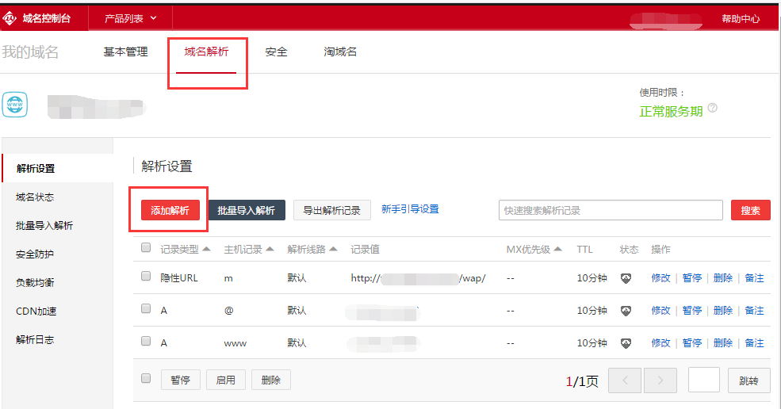This screenshot has width=781, height=409.
Task: Click 修改 for the www record
Action: pyautogui.click(x=660, y=343)
